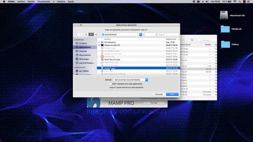This screenshot has height=142, width=253.
Task: Click the Avast Security app icon
Action: tap(102, 60)
